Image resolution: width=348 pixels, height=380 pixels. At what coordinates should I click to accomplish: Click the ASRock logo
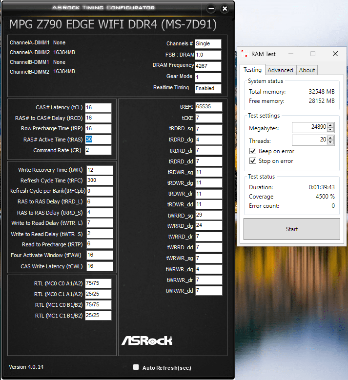point(147,340)
